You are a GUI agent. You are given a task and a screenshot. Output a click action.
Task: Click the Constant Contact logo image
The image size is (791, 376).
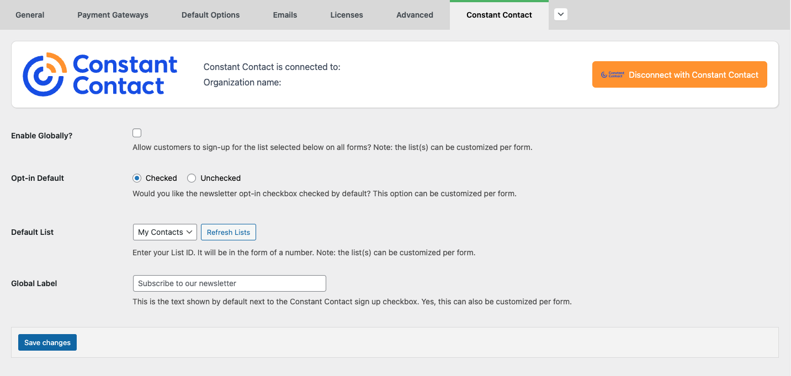[x=99, y=73]
